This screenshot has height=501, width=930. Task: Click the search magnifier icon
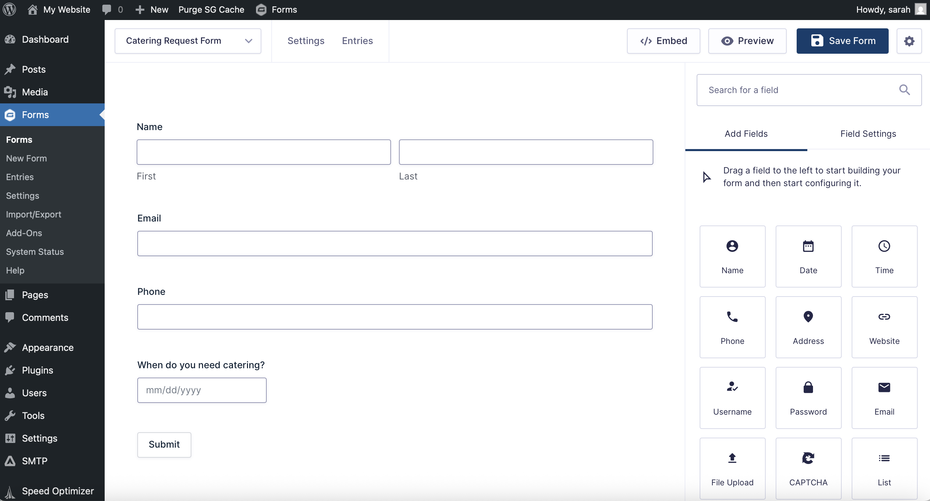(x=904, y=90)
